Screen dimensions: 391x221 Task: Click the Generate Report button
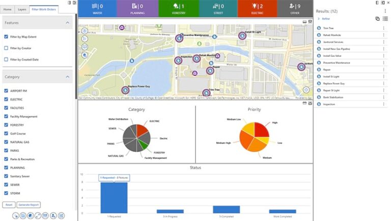point(29,205)
